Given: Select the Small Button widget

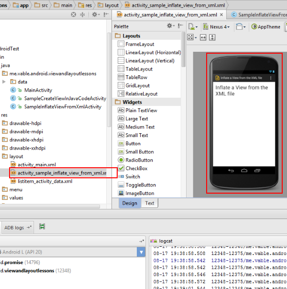Looking at the screenshot, I should pyautogui.click(x=135, y=152).
